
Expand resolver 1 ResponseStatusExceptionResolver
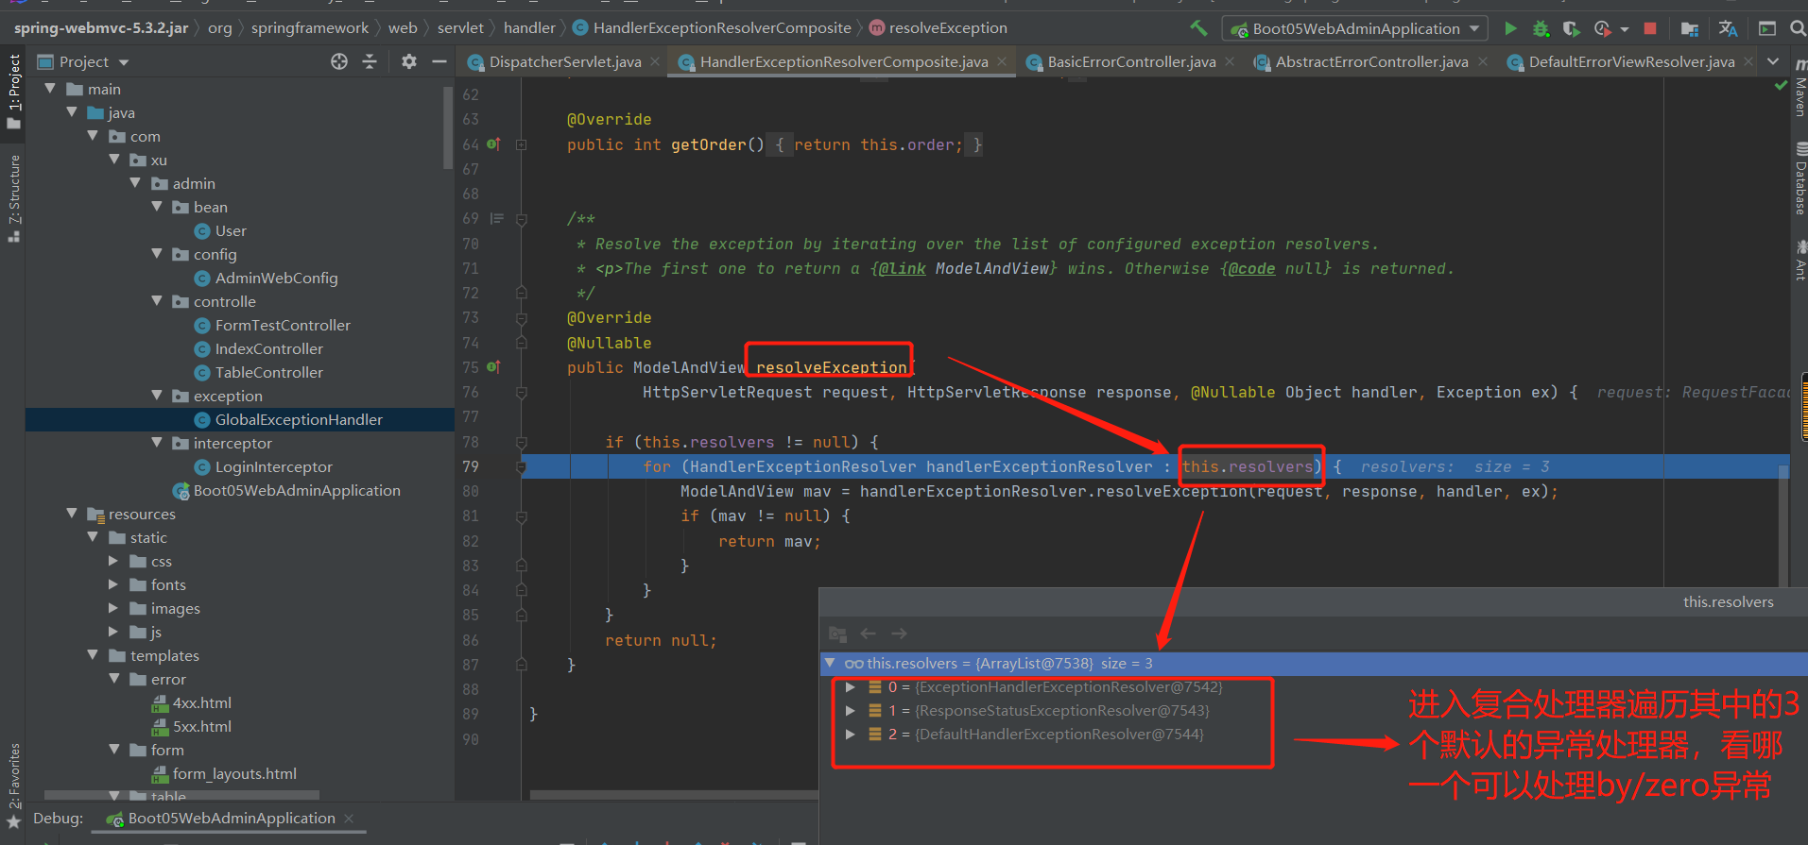[x=850, y=711]
